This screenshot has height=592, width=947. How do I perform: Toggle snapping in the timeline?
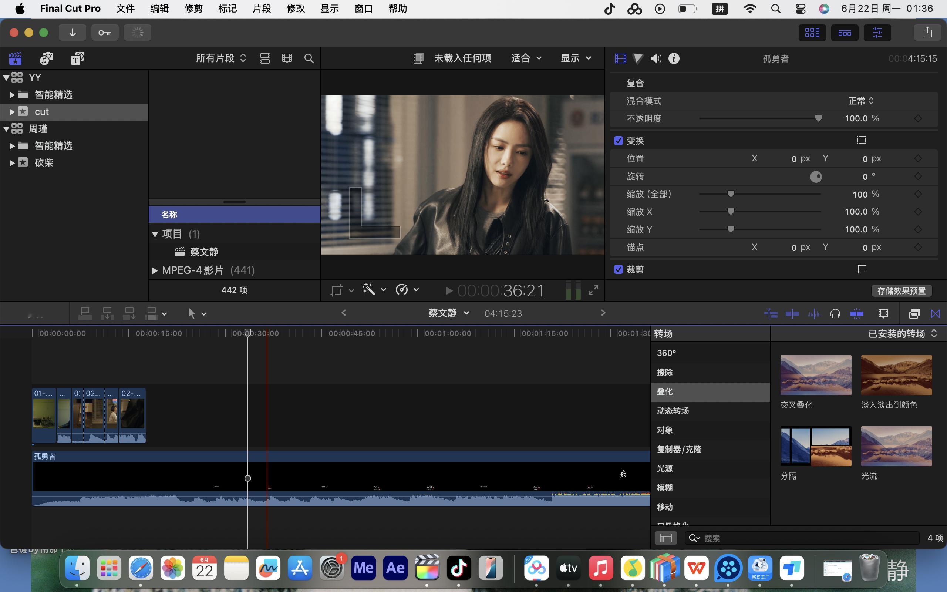[857, 313]
